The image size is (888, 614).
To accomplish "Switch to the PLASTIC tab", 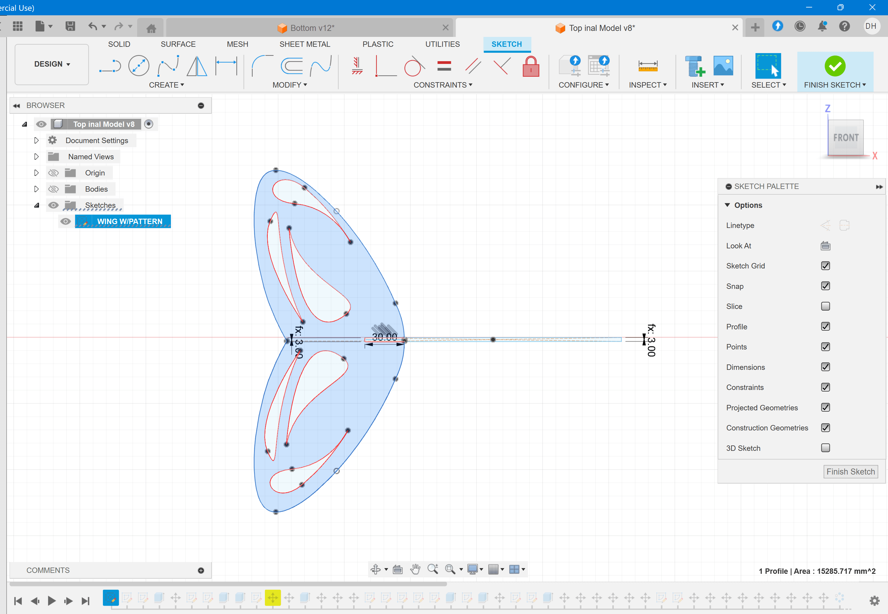I will (x=378, y=44).
